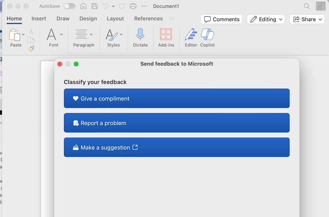The height and width of the screenshot is (217, 329).
Task: Open the Comments panel
Action: (x=221, y=19)
